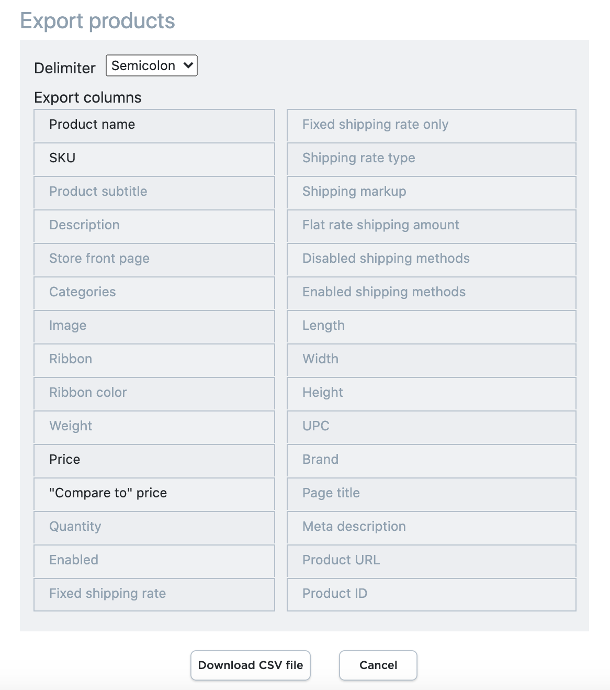
Task: Cancel the product export
Action: [378, 665]
